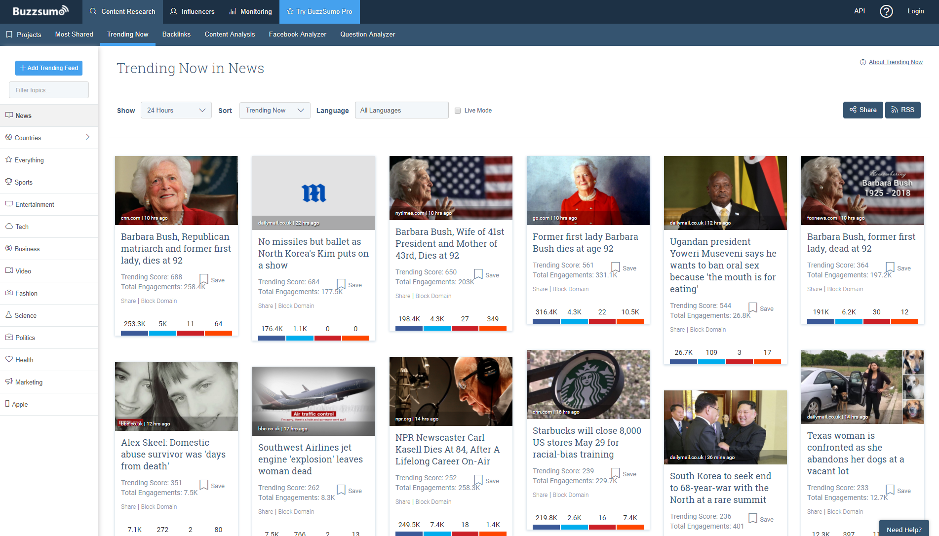Image resolution: width=939 pixels, height=536 pixels.
Task: Click the Entertainment screen icon
Action: (9, 204)
